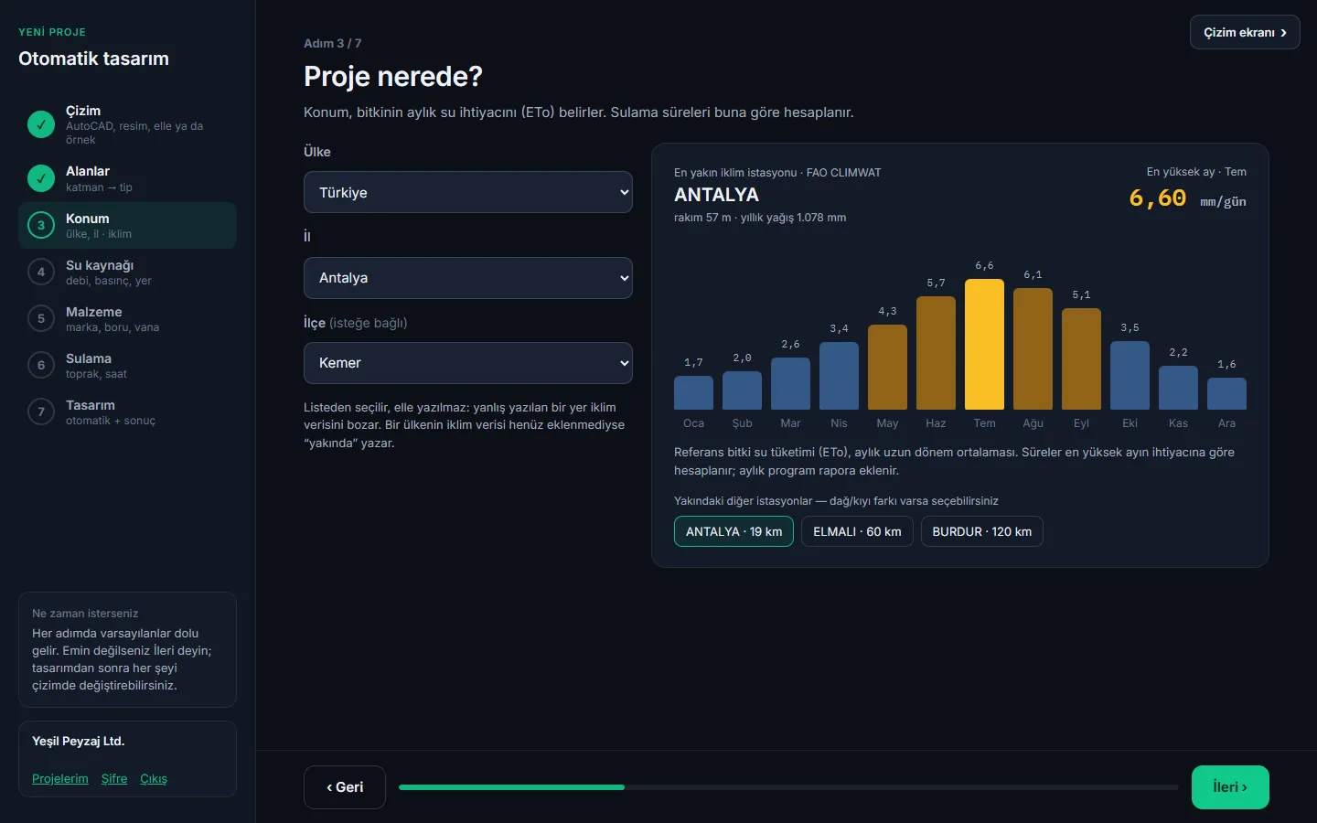Open the Çizim ekranı button
The width and height of the screenshot is (1317, 823).
click(1245, 32)
